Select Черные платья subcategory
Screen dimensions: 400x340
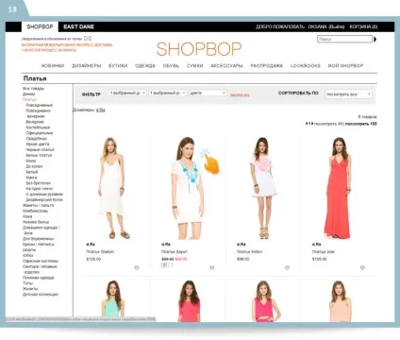[40, 150]
